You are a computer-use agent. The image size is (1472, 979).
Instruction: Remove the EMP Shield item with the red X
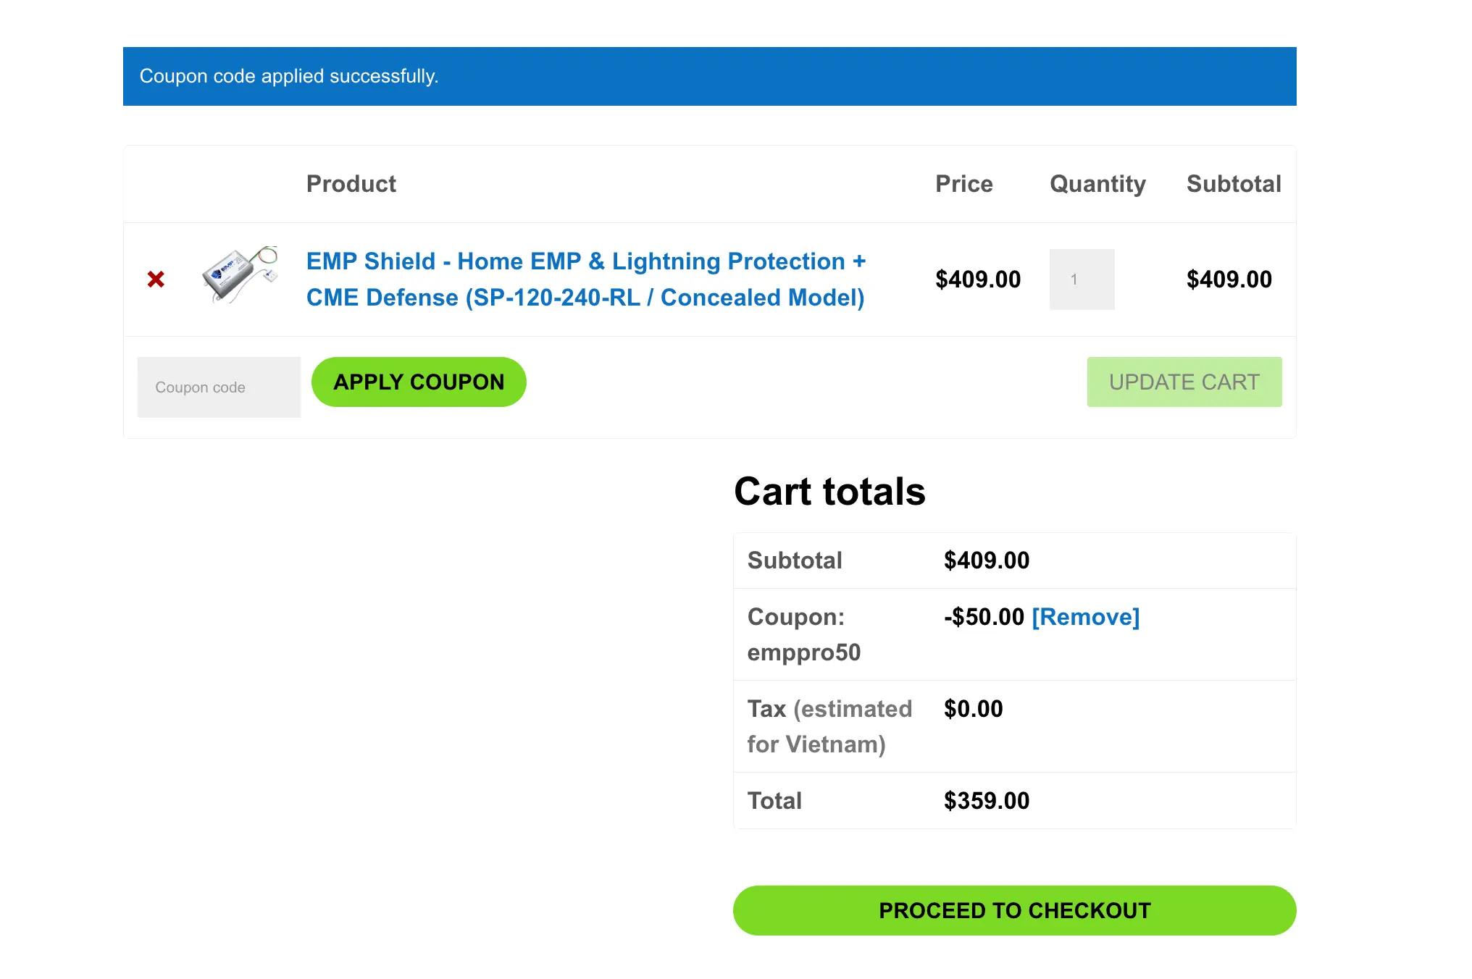(155, 280)
